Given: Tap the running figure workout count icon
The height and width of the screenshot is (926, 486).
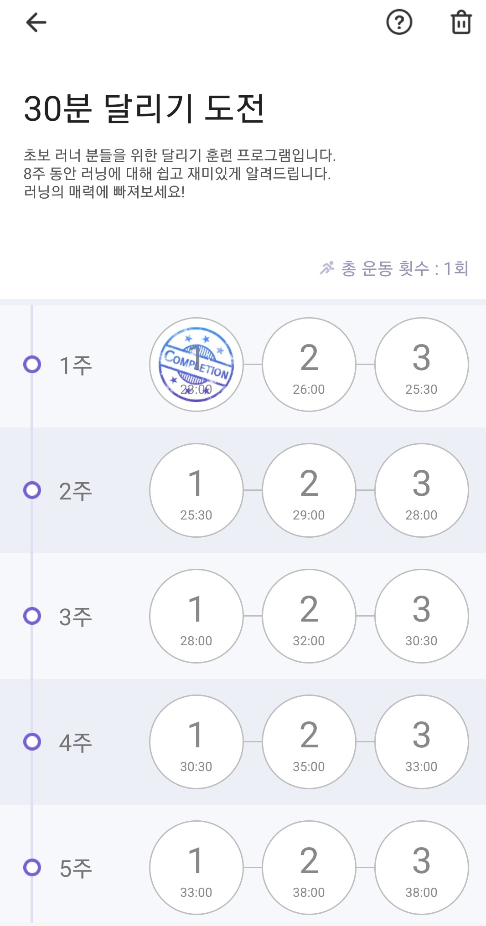Looking at the screenshot, I should [x=327, y=268].
